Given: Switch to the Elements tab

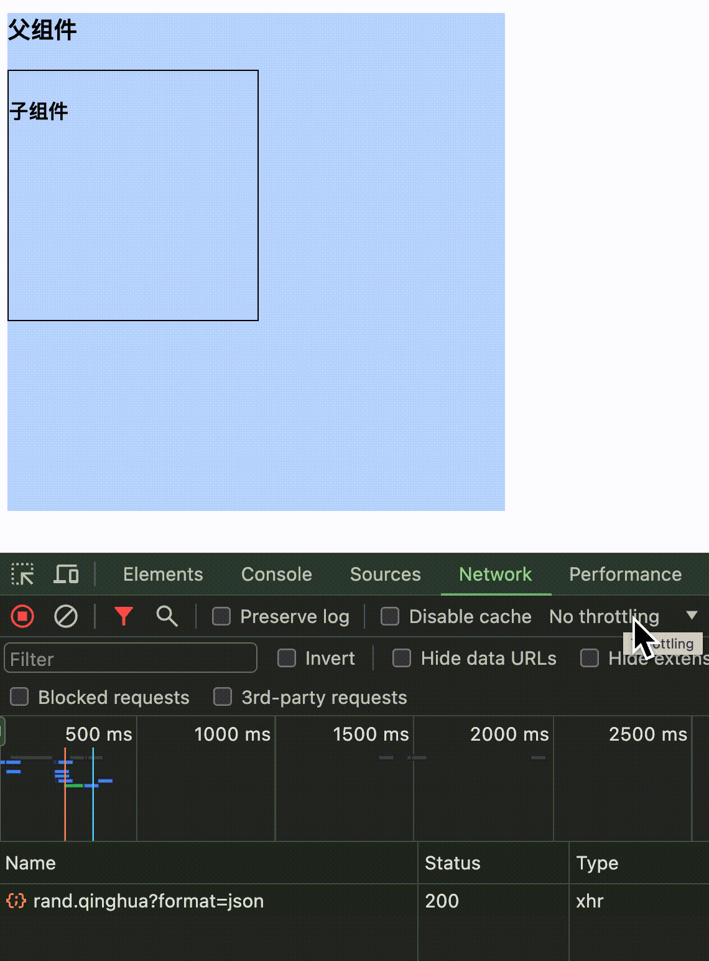Looking at the screenshot, I should pyautogui.click(x=163, y=574).
